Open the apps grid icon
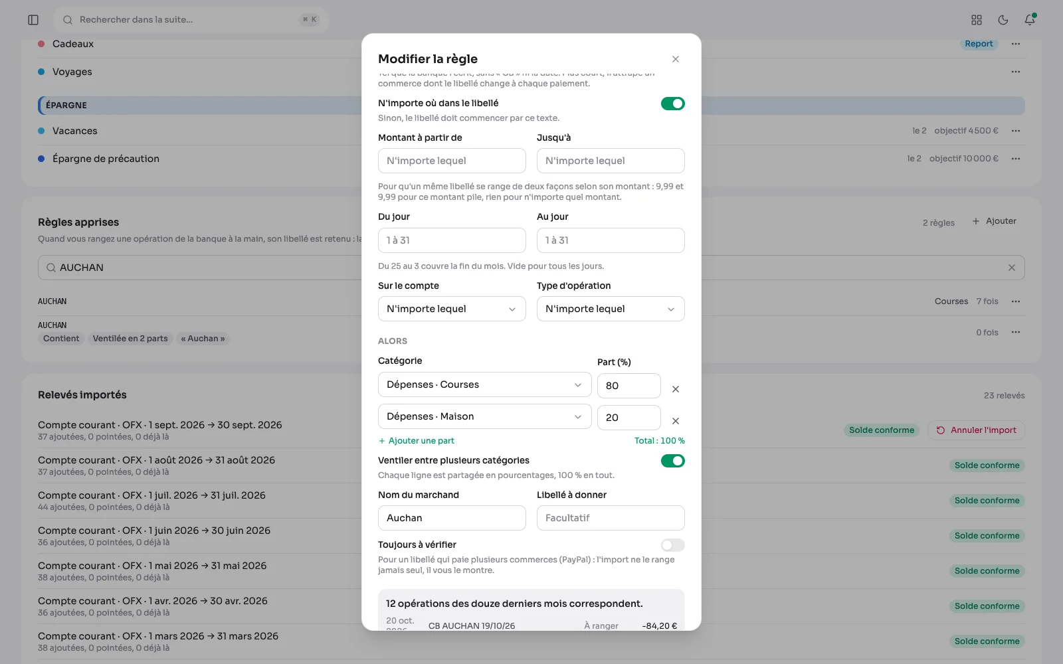Screen dimensions: 1063x664 tap(977, 20)
